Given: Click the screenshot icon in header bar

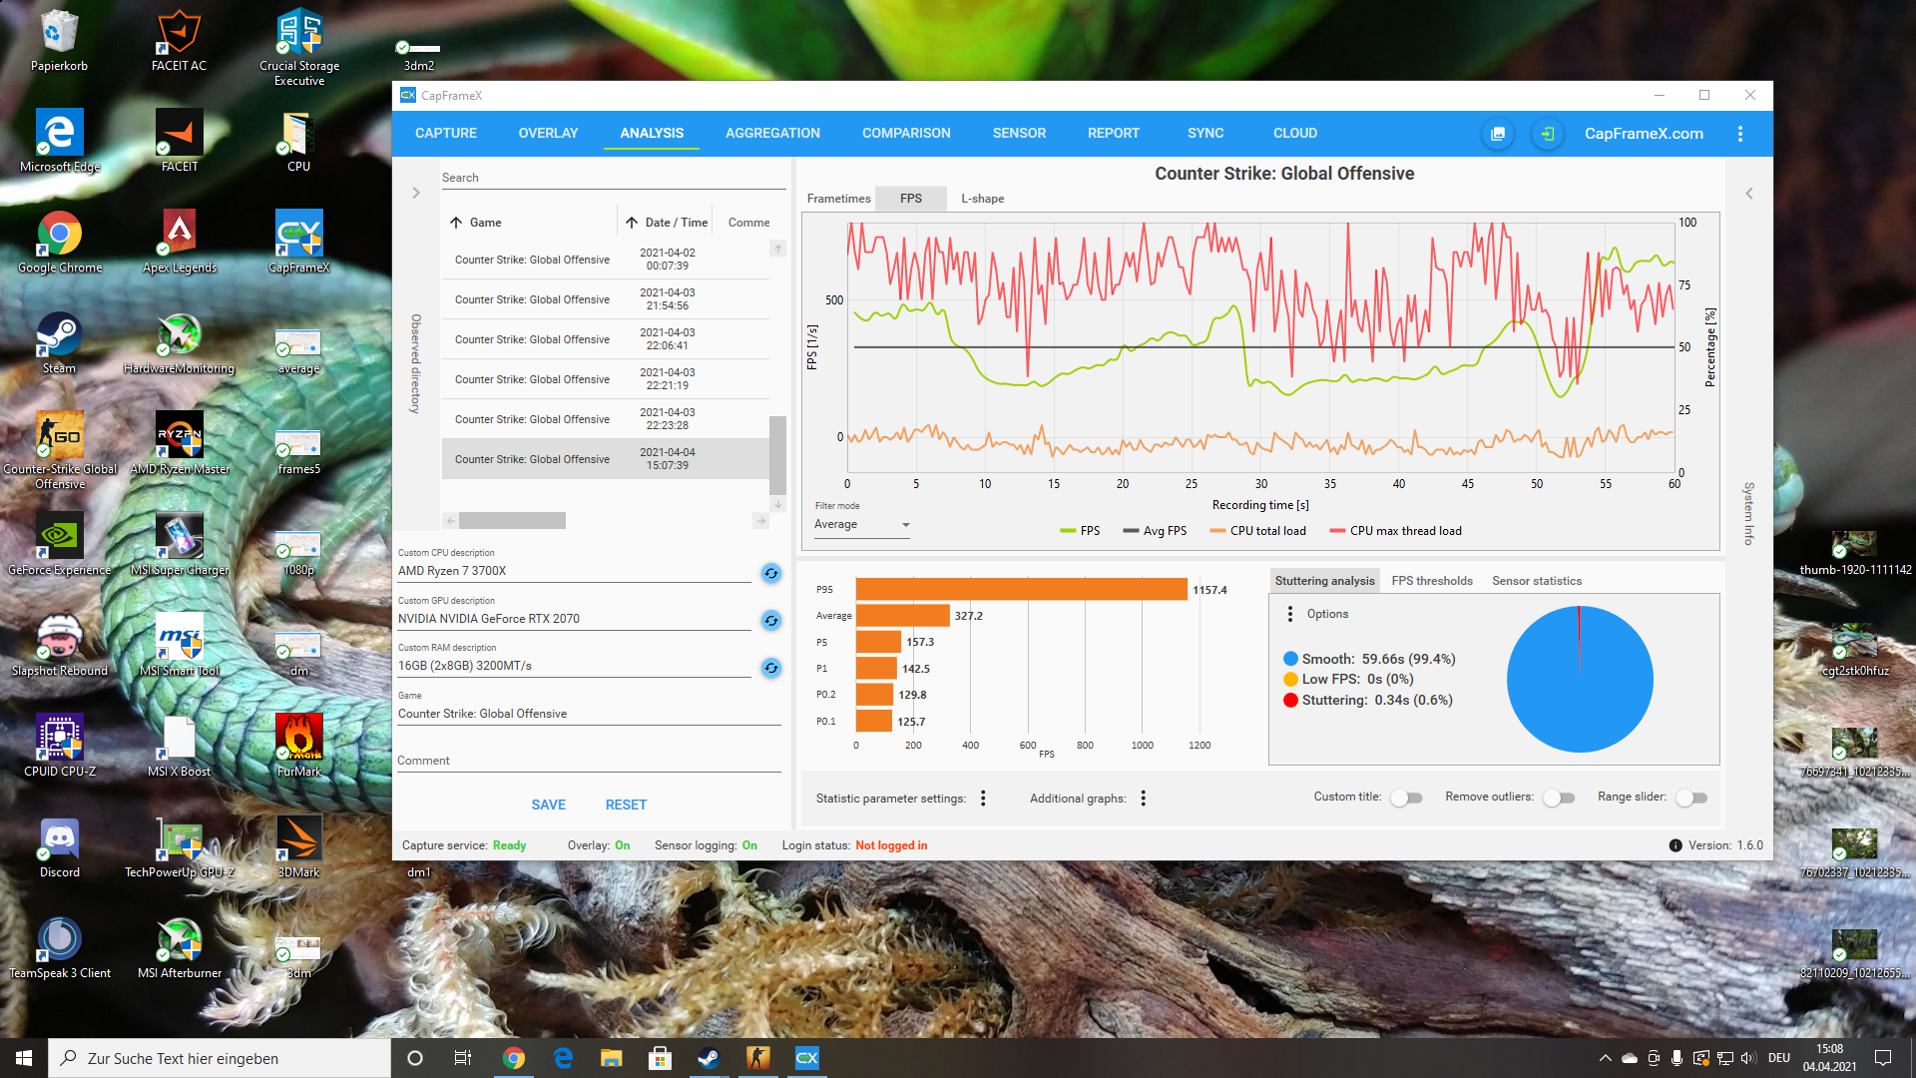Looking at the screenshot, I should (1497, 134).
